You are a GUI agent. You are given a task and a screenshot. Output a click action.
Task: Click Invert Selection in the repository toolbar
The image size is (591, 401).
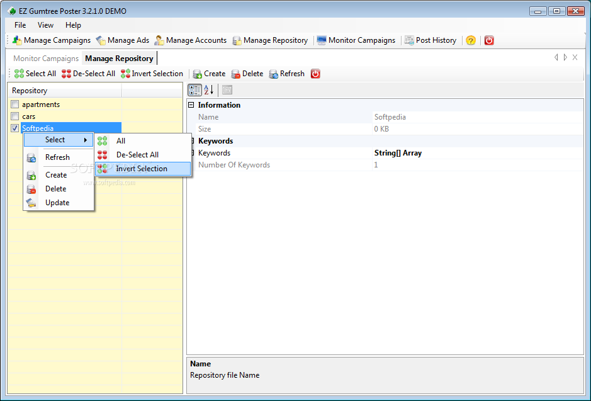152,74
